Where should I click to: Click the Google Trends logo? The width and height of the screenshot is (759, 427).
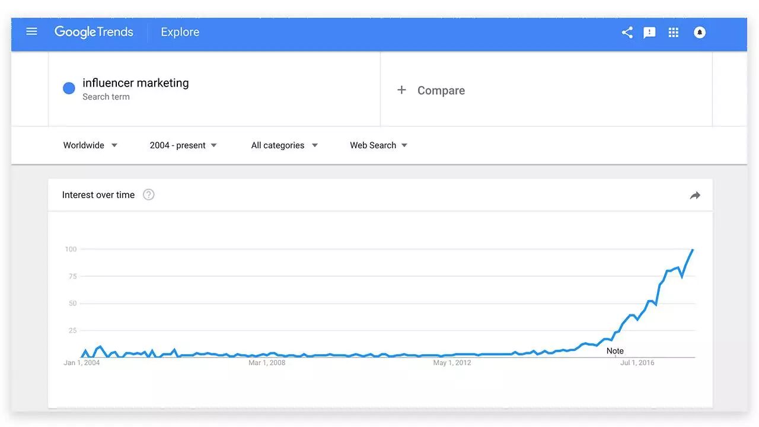(x=94, y=32)
